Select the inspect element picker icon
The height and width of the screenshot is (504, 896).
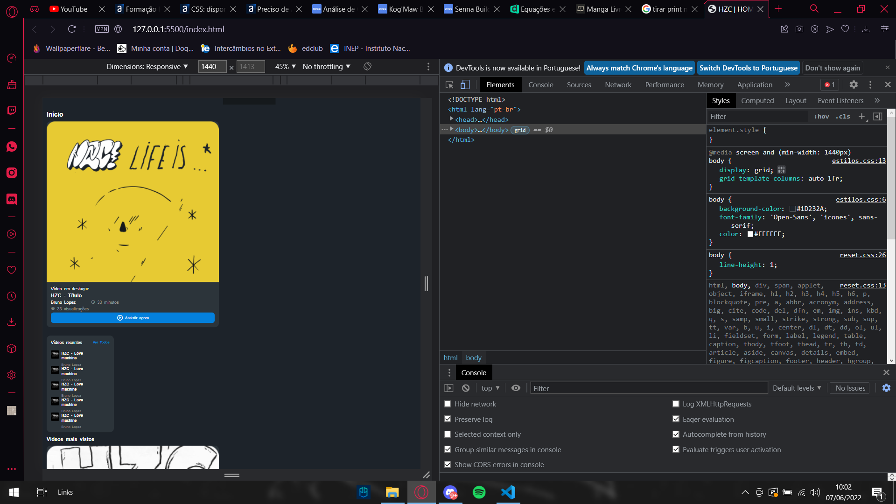[449, 84]
